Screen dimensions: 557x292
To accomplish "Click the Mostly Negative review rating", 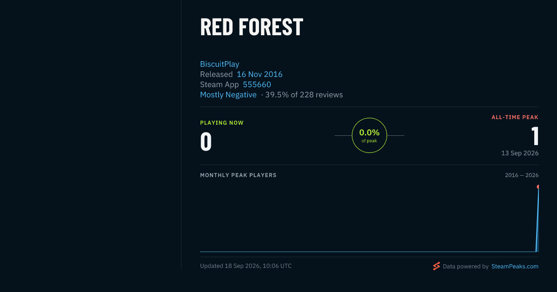I will tap(228, 95).
